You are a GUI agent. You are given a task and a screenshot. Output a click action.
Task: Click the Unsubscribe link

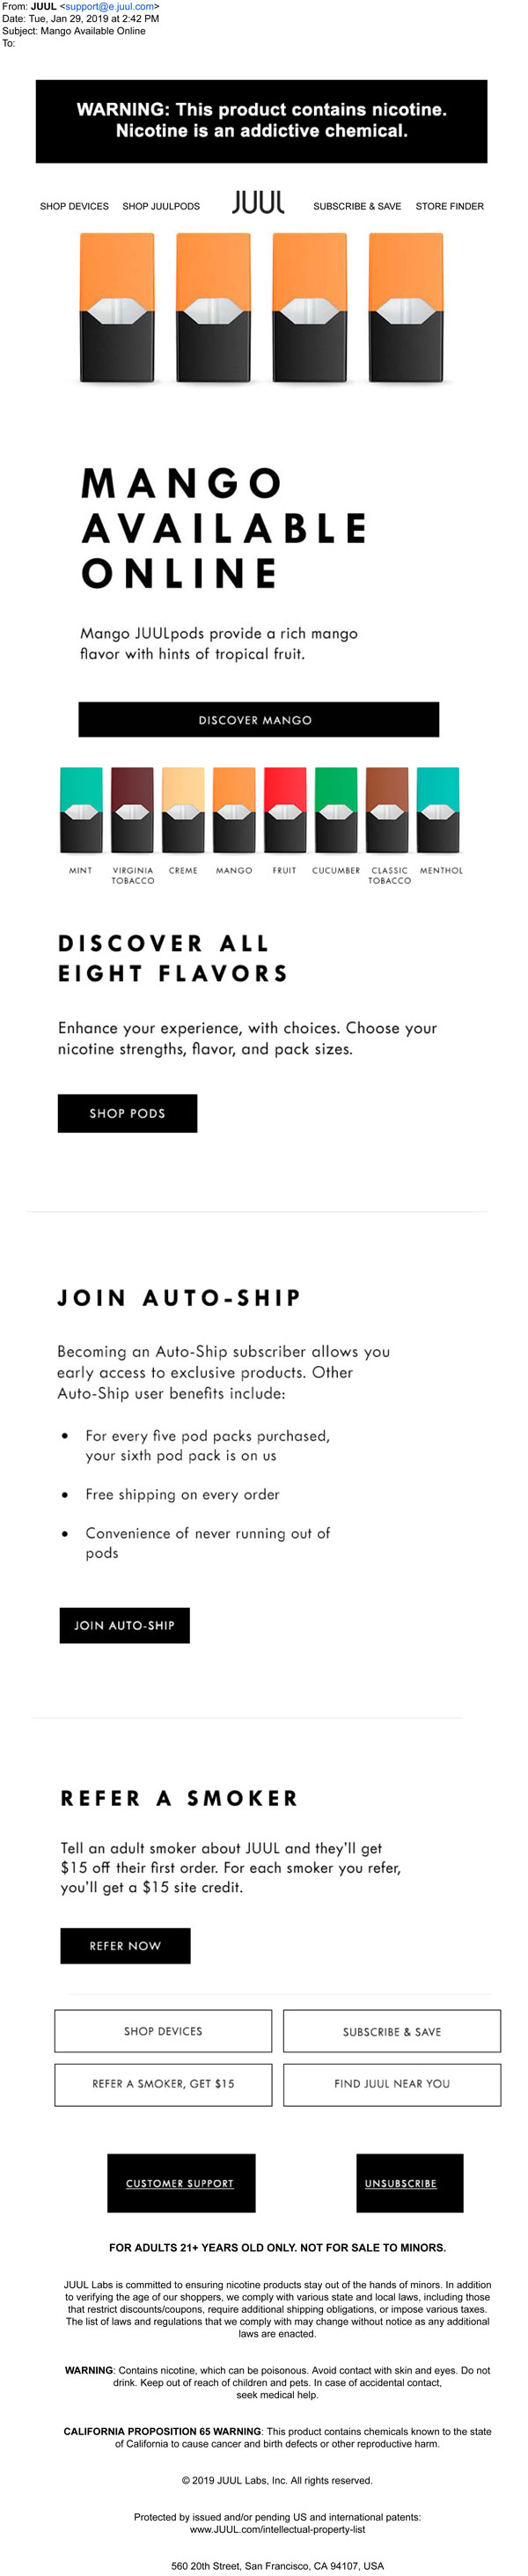[x=400, y=2183]
